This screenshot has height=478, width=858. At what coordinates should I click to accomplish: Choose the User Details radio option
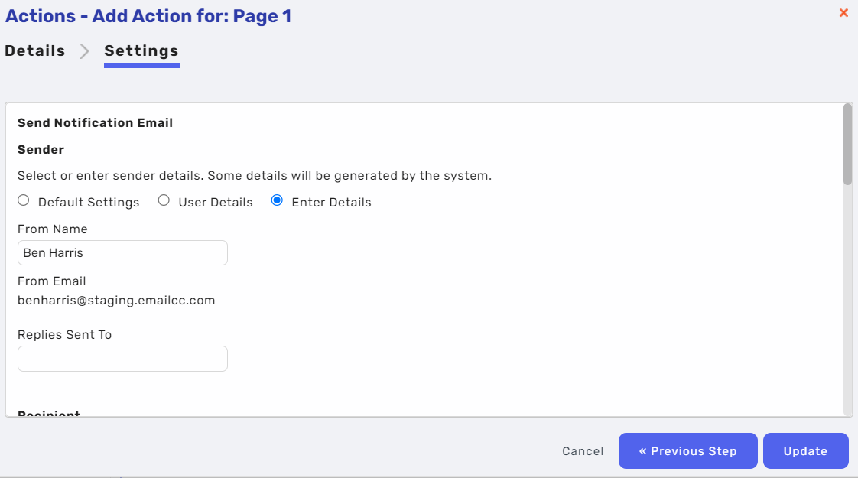click(164, 200)
